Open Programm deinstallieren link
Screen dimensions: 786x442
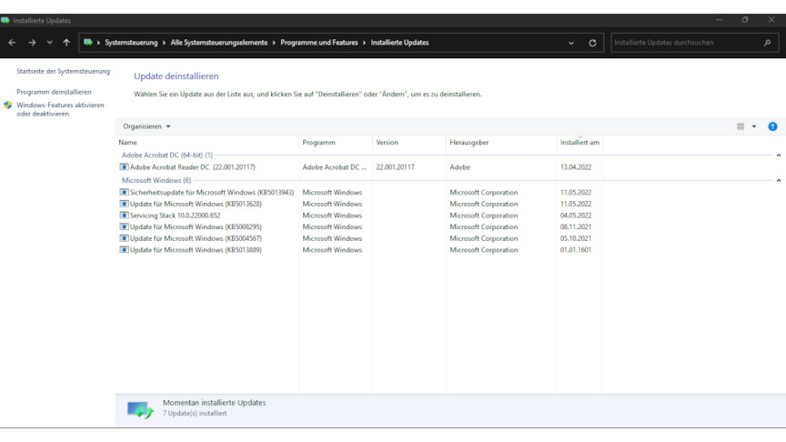coord(55,92)
